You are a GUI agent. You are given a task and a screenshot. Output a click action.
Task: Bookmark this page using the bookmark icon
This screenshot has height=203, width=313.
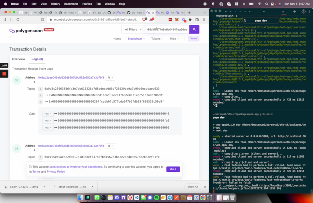pyautogui.click(x=43, y=19)
